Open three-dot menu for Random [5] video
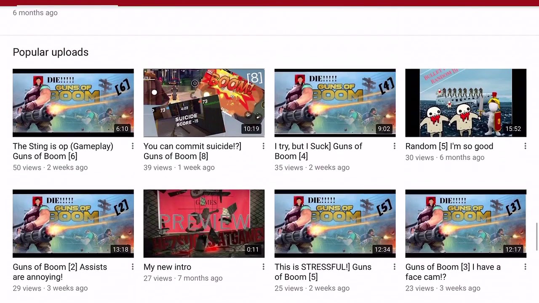Screen dimensions: 539x303 525,146
